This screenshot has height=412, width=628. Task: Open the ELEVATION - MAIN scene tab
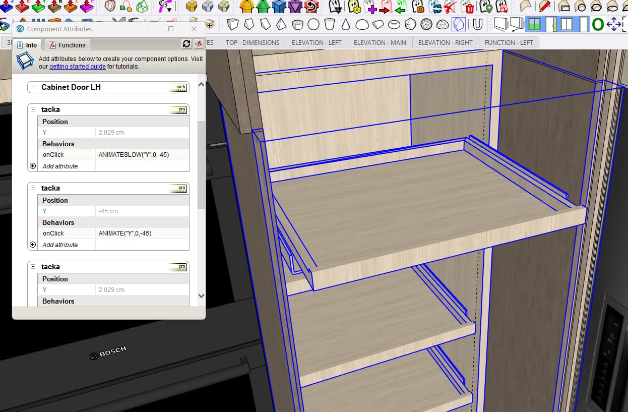coord(380,42)
